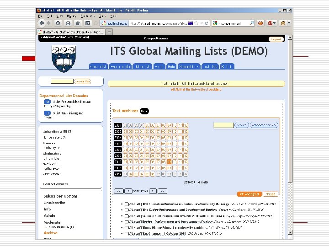Click in the sidebar list search field
Viewport: 329px width, 247px height.
pos(62,81)
